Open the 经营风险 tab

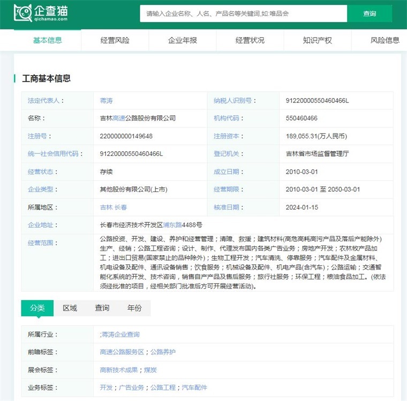point(115,40)
